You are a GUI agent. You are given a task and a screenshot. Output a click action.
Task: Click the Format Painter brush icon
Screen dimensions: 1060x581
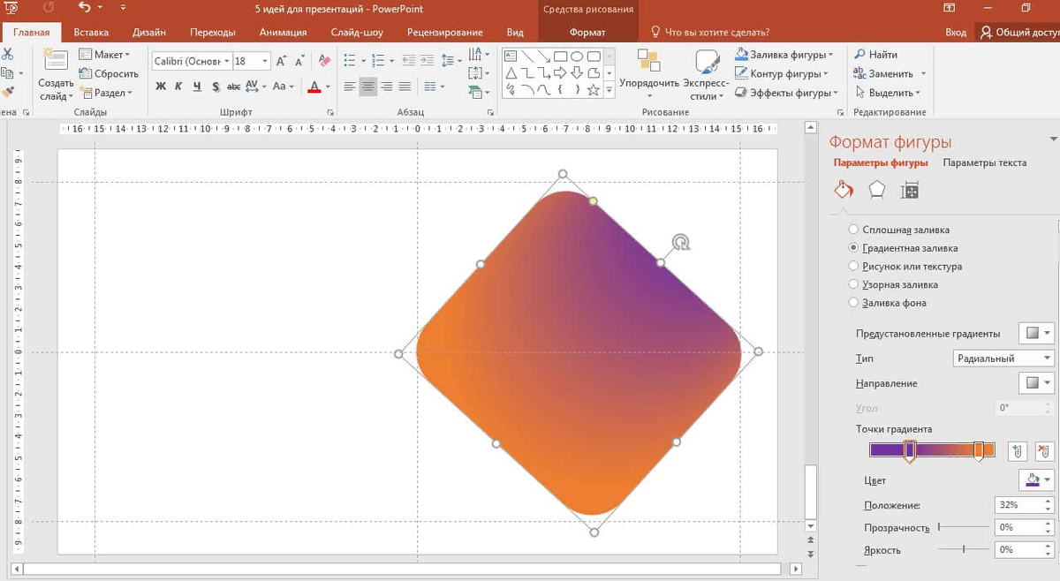(7, 92)
